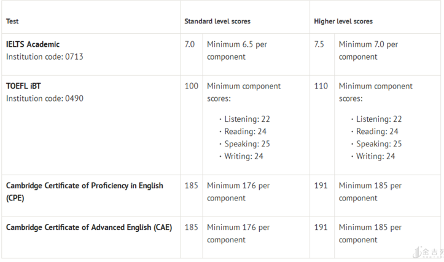Click the "Test" column header
This screenshot has width=444, height=262.
(12, 22)
